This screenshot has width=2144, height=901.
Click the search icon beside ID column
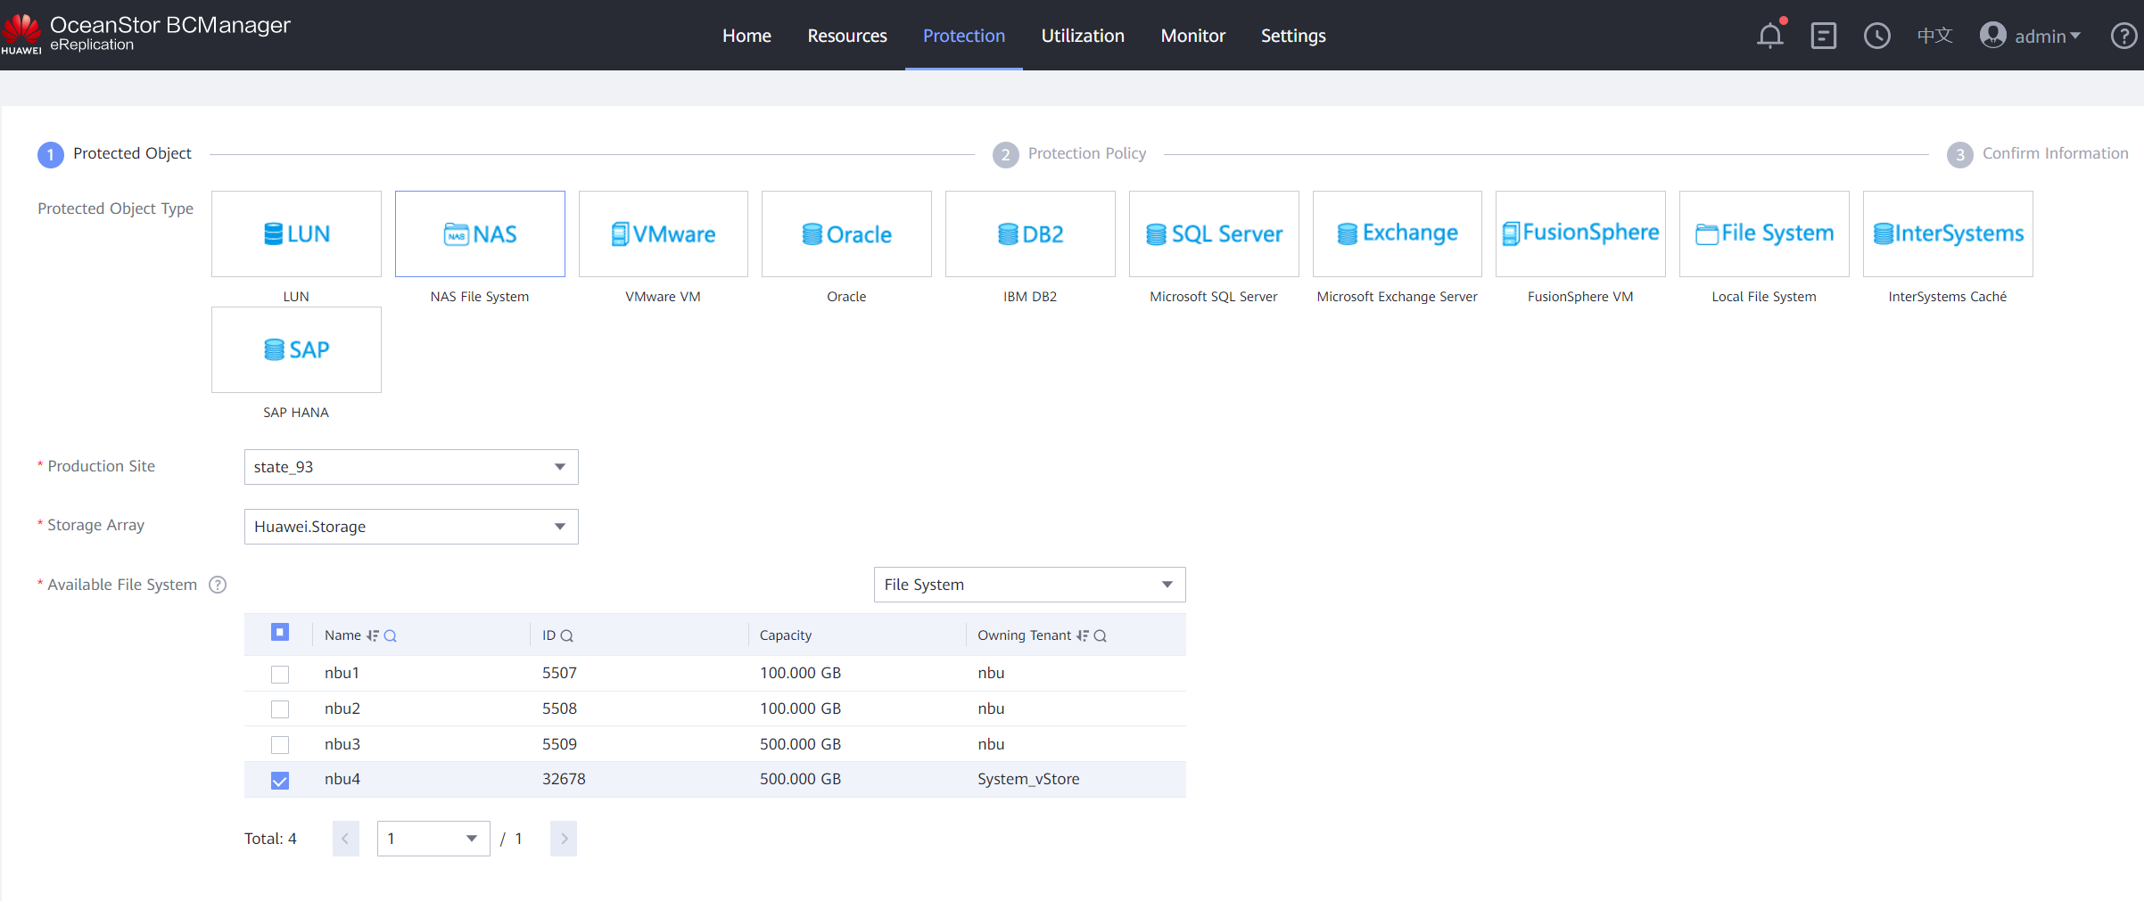click(567, 635)
